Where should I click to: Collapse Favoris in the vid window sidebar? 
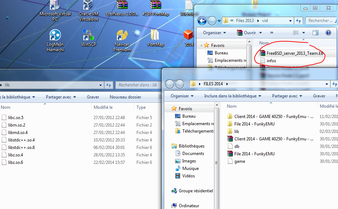click(201, 45)
